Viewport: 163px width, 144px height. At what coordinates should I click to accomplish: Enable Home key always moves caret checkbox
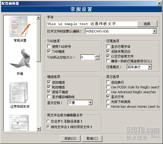(x=108, y=106)
